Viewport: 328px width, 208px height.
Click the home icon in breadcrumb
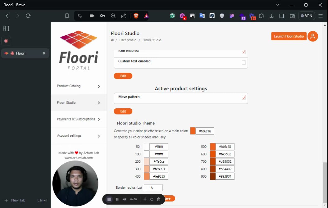pos(112,40)
